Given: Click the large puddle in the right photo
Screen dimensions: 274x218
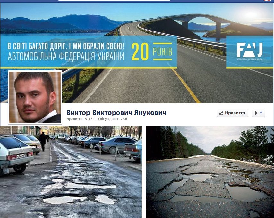Looking at the screenshot, I should point(244,192).
